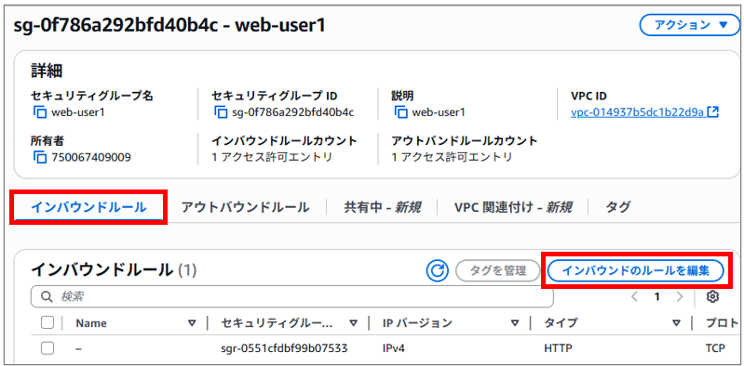
Task: Click インバウンドのルールを編集 button
Action: [636, 271]
